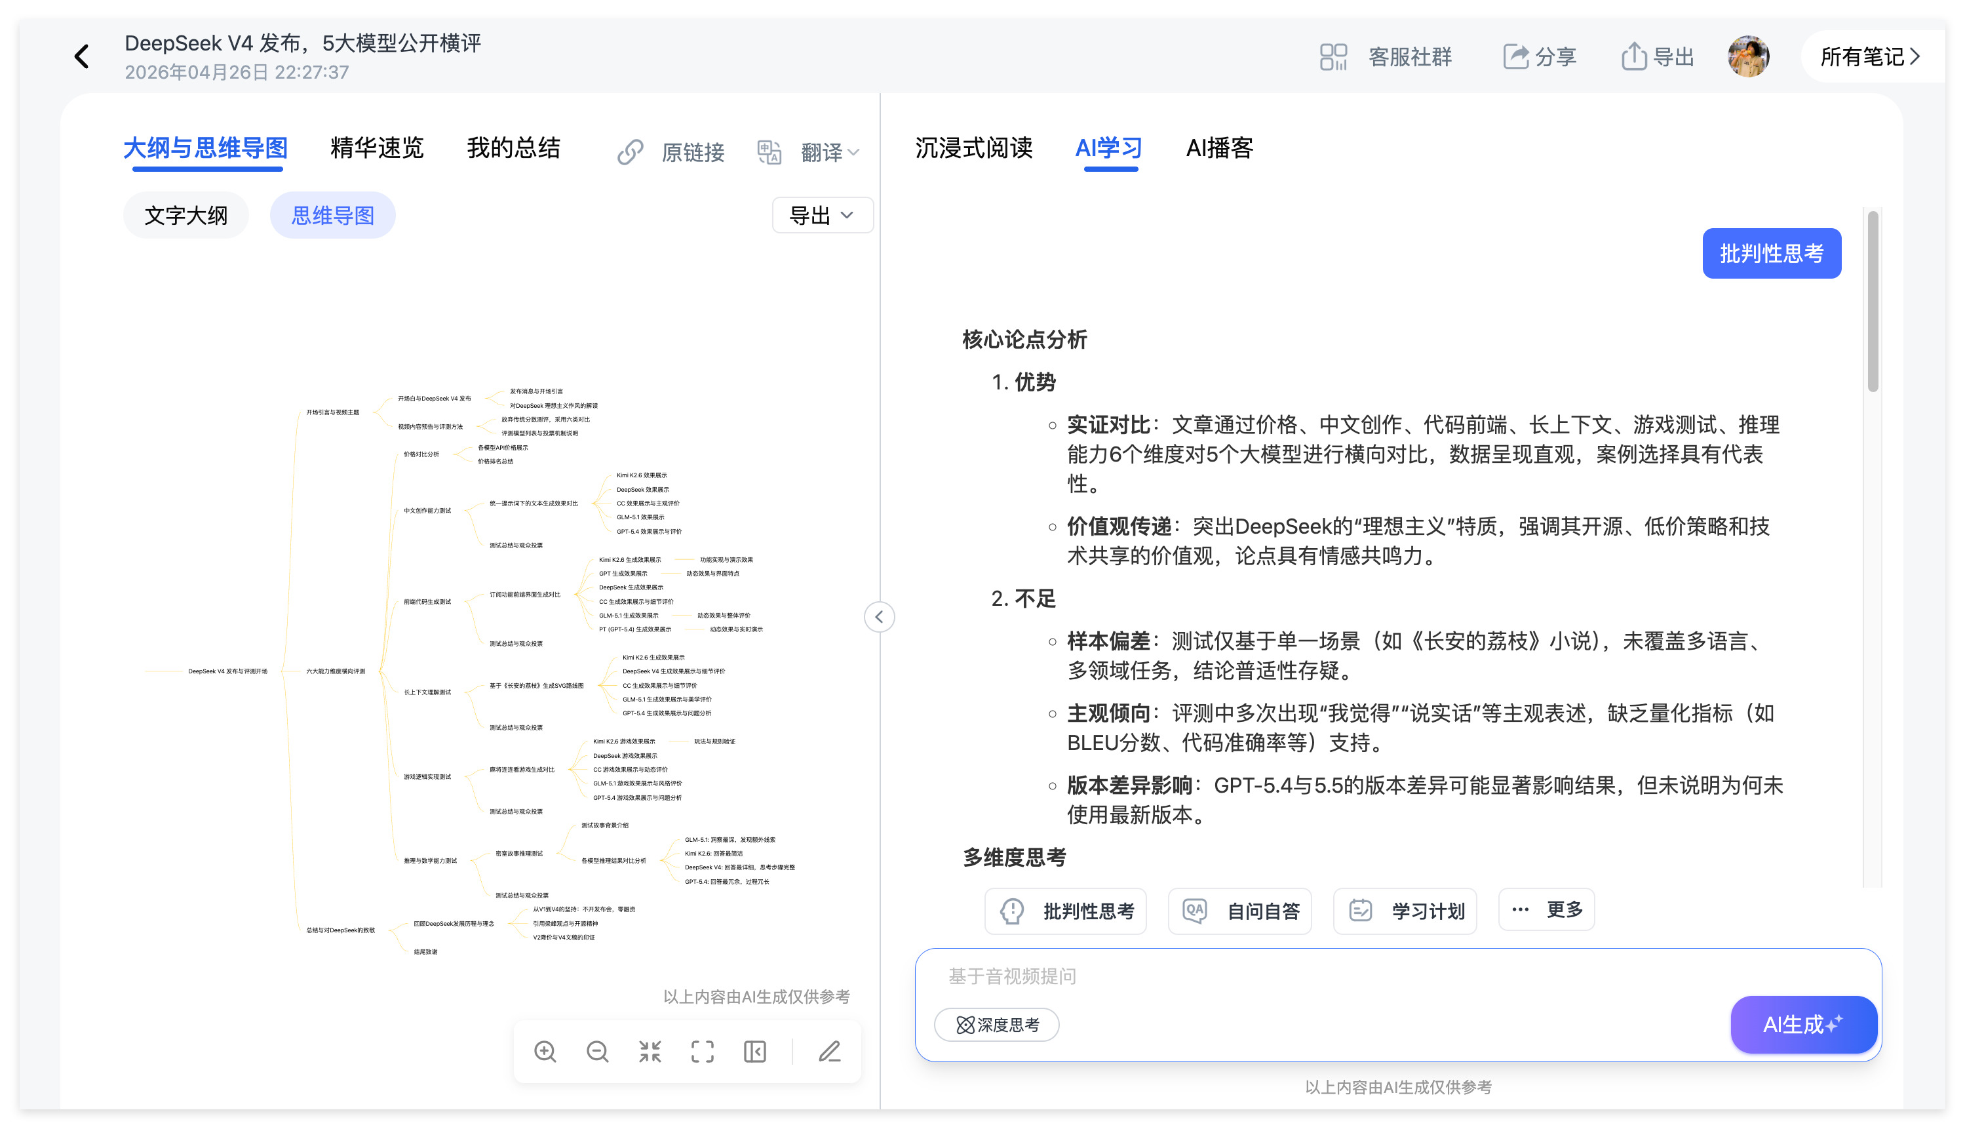Click the 自问自答 suggestion chip

tap(1240, 911)
